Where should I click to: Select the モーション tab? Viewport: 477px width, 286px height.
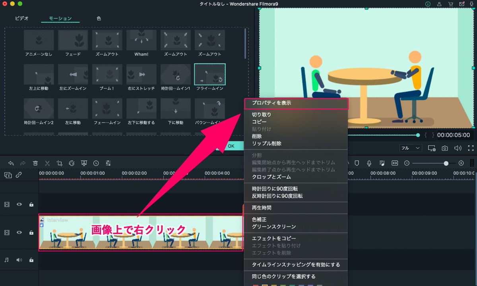pyautogui.click(x=60, y=19)
